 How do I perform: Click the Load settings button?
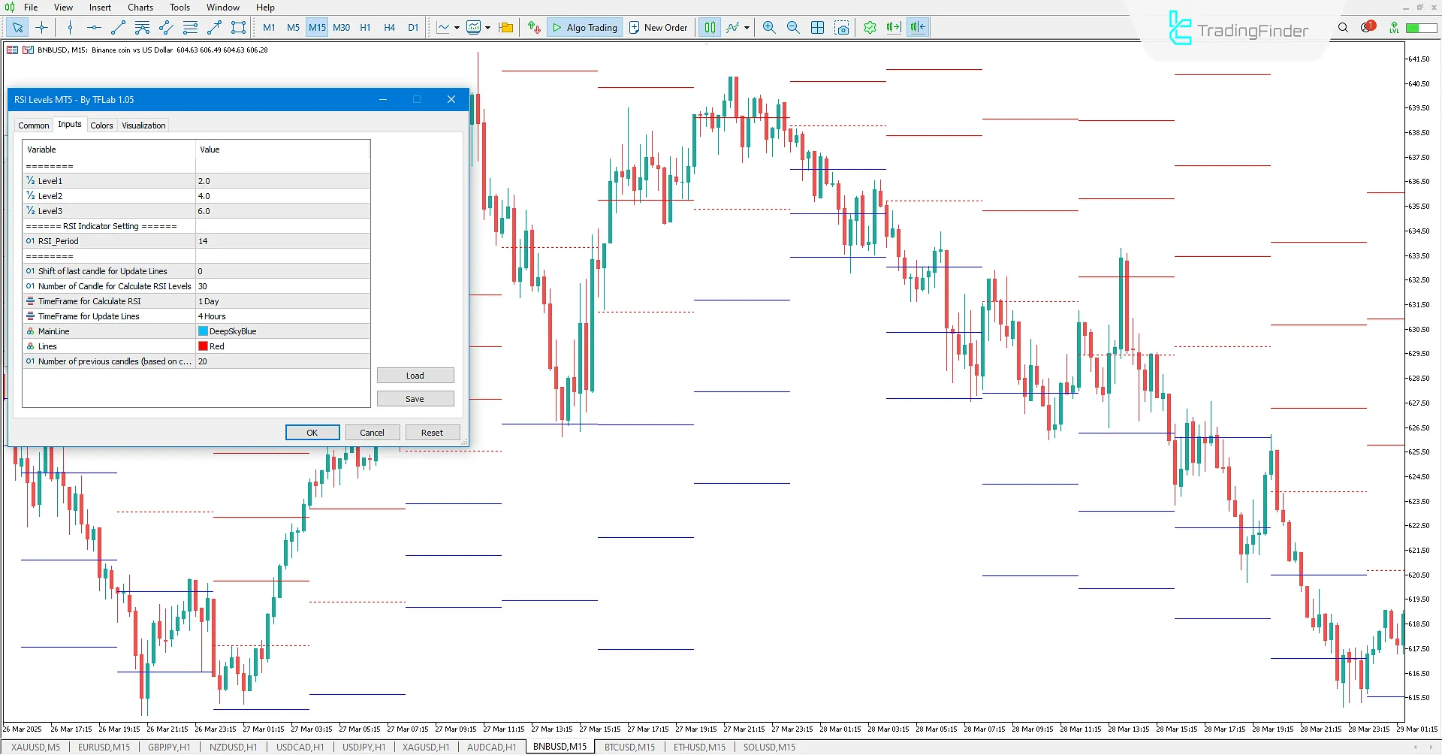(415, 375)
